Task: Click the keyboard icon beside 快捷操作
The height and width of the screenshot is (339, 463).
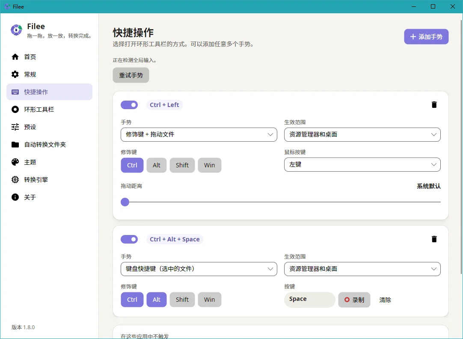Action: click(x=15, y=92)
